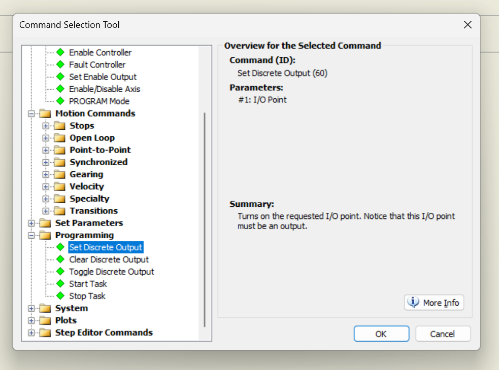Click the Transitions folder icon

[x=59, y=211]
